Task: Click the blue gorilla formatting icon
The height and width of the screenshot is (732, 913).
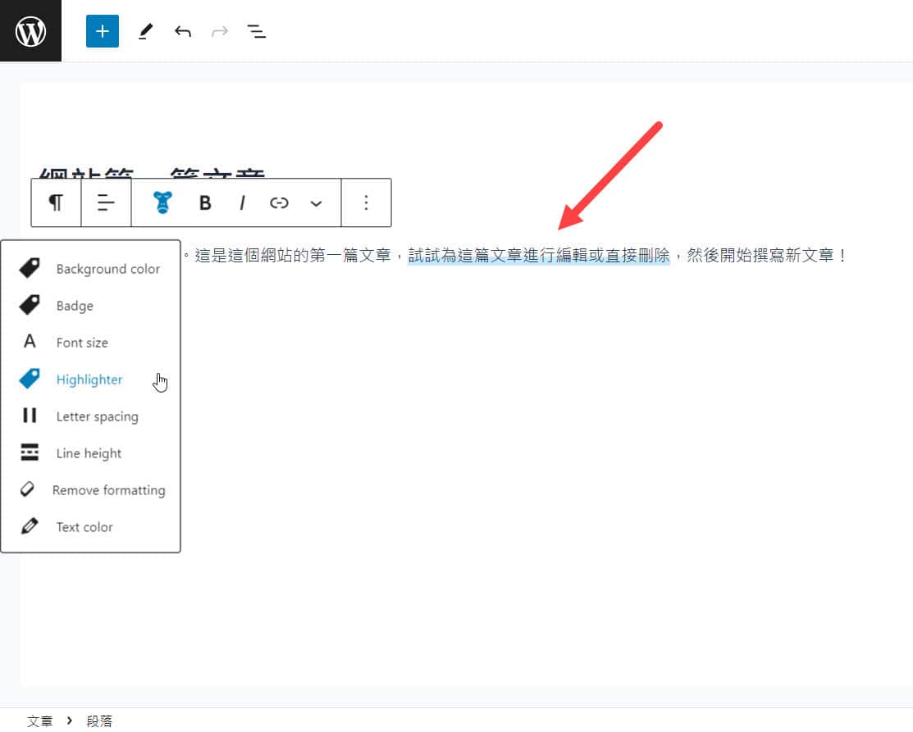Action: coord(162,202)
